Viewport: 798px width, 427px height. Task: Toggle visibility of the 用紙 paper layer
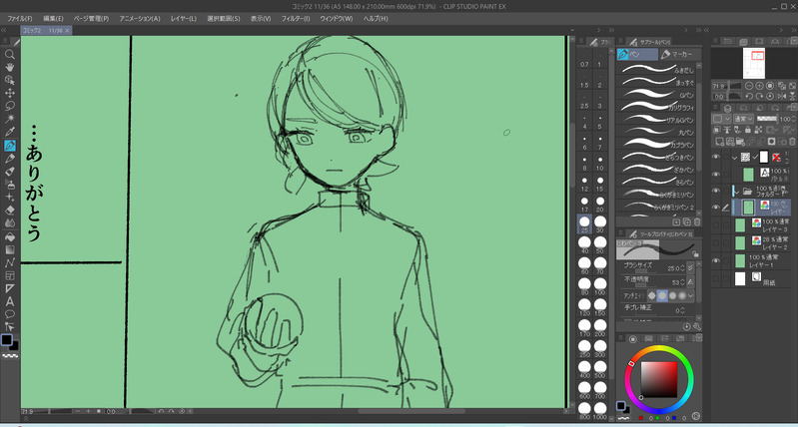[x=716, y=278]
